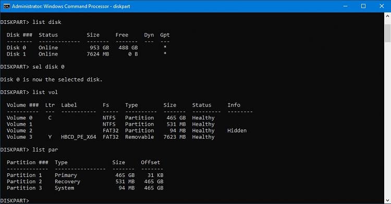Click drive letter 'Y' in volume list

click(x=50, y=137)
